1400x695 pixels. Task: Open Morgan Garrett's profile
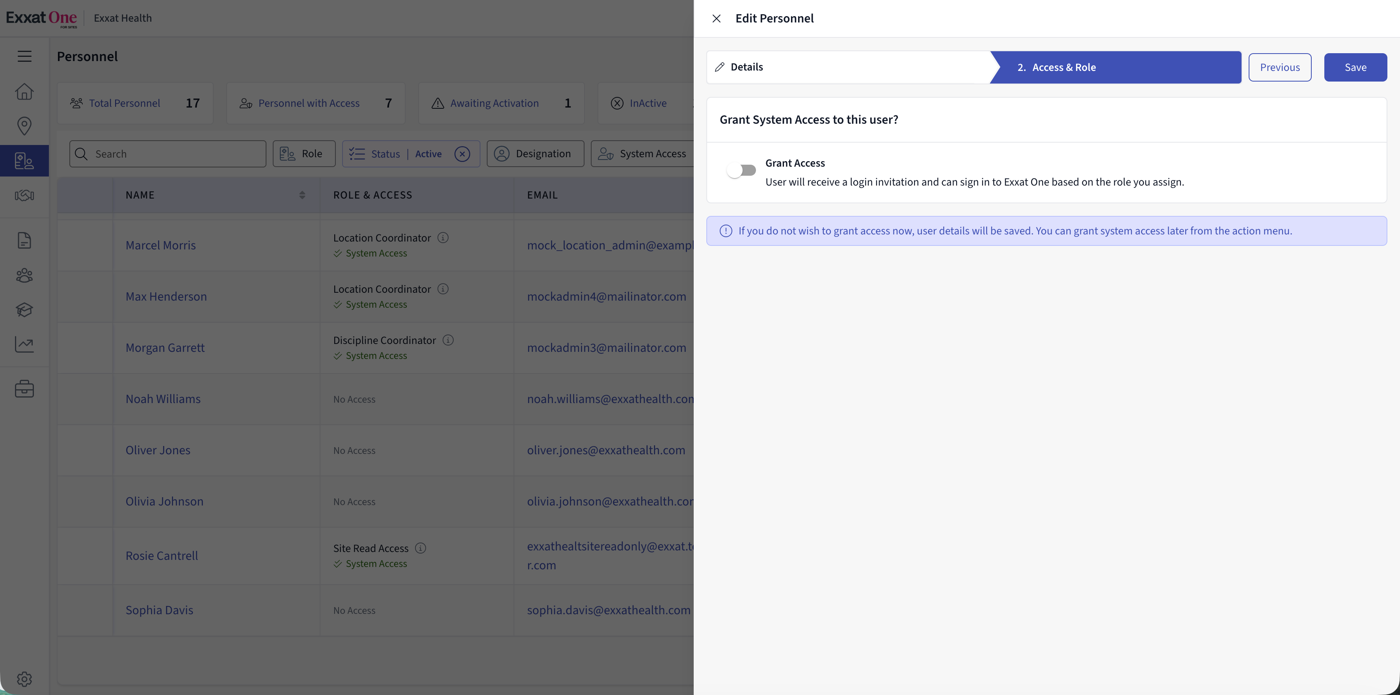(165, 347)
